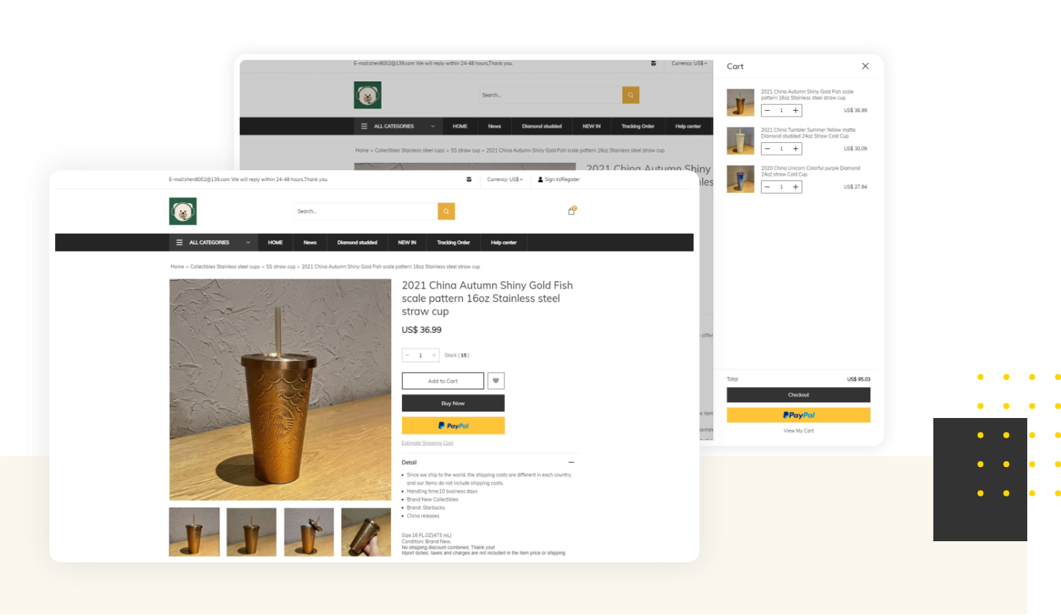Click the Instagram icon in front window top bar
Image resolution: width=1061 pixels, height=616 pixels.
coord(469,180)
